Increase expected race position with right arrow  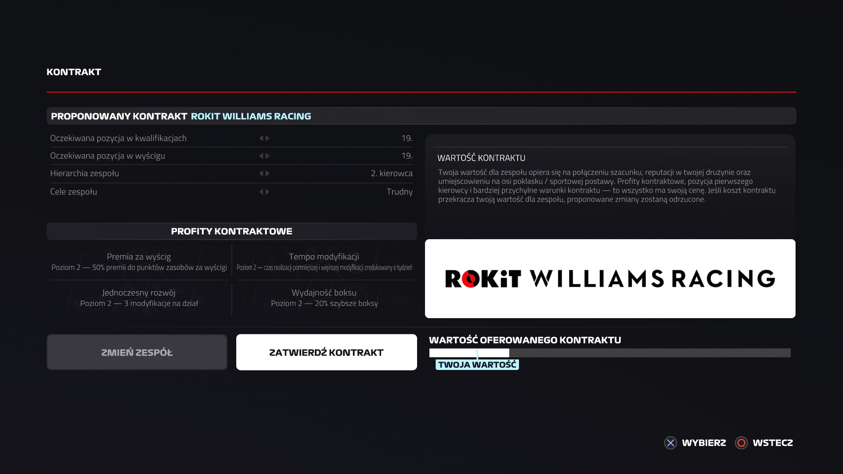point(268,156)
